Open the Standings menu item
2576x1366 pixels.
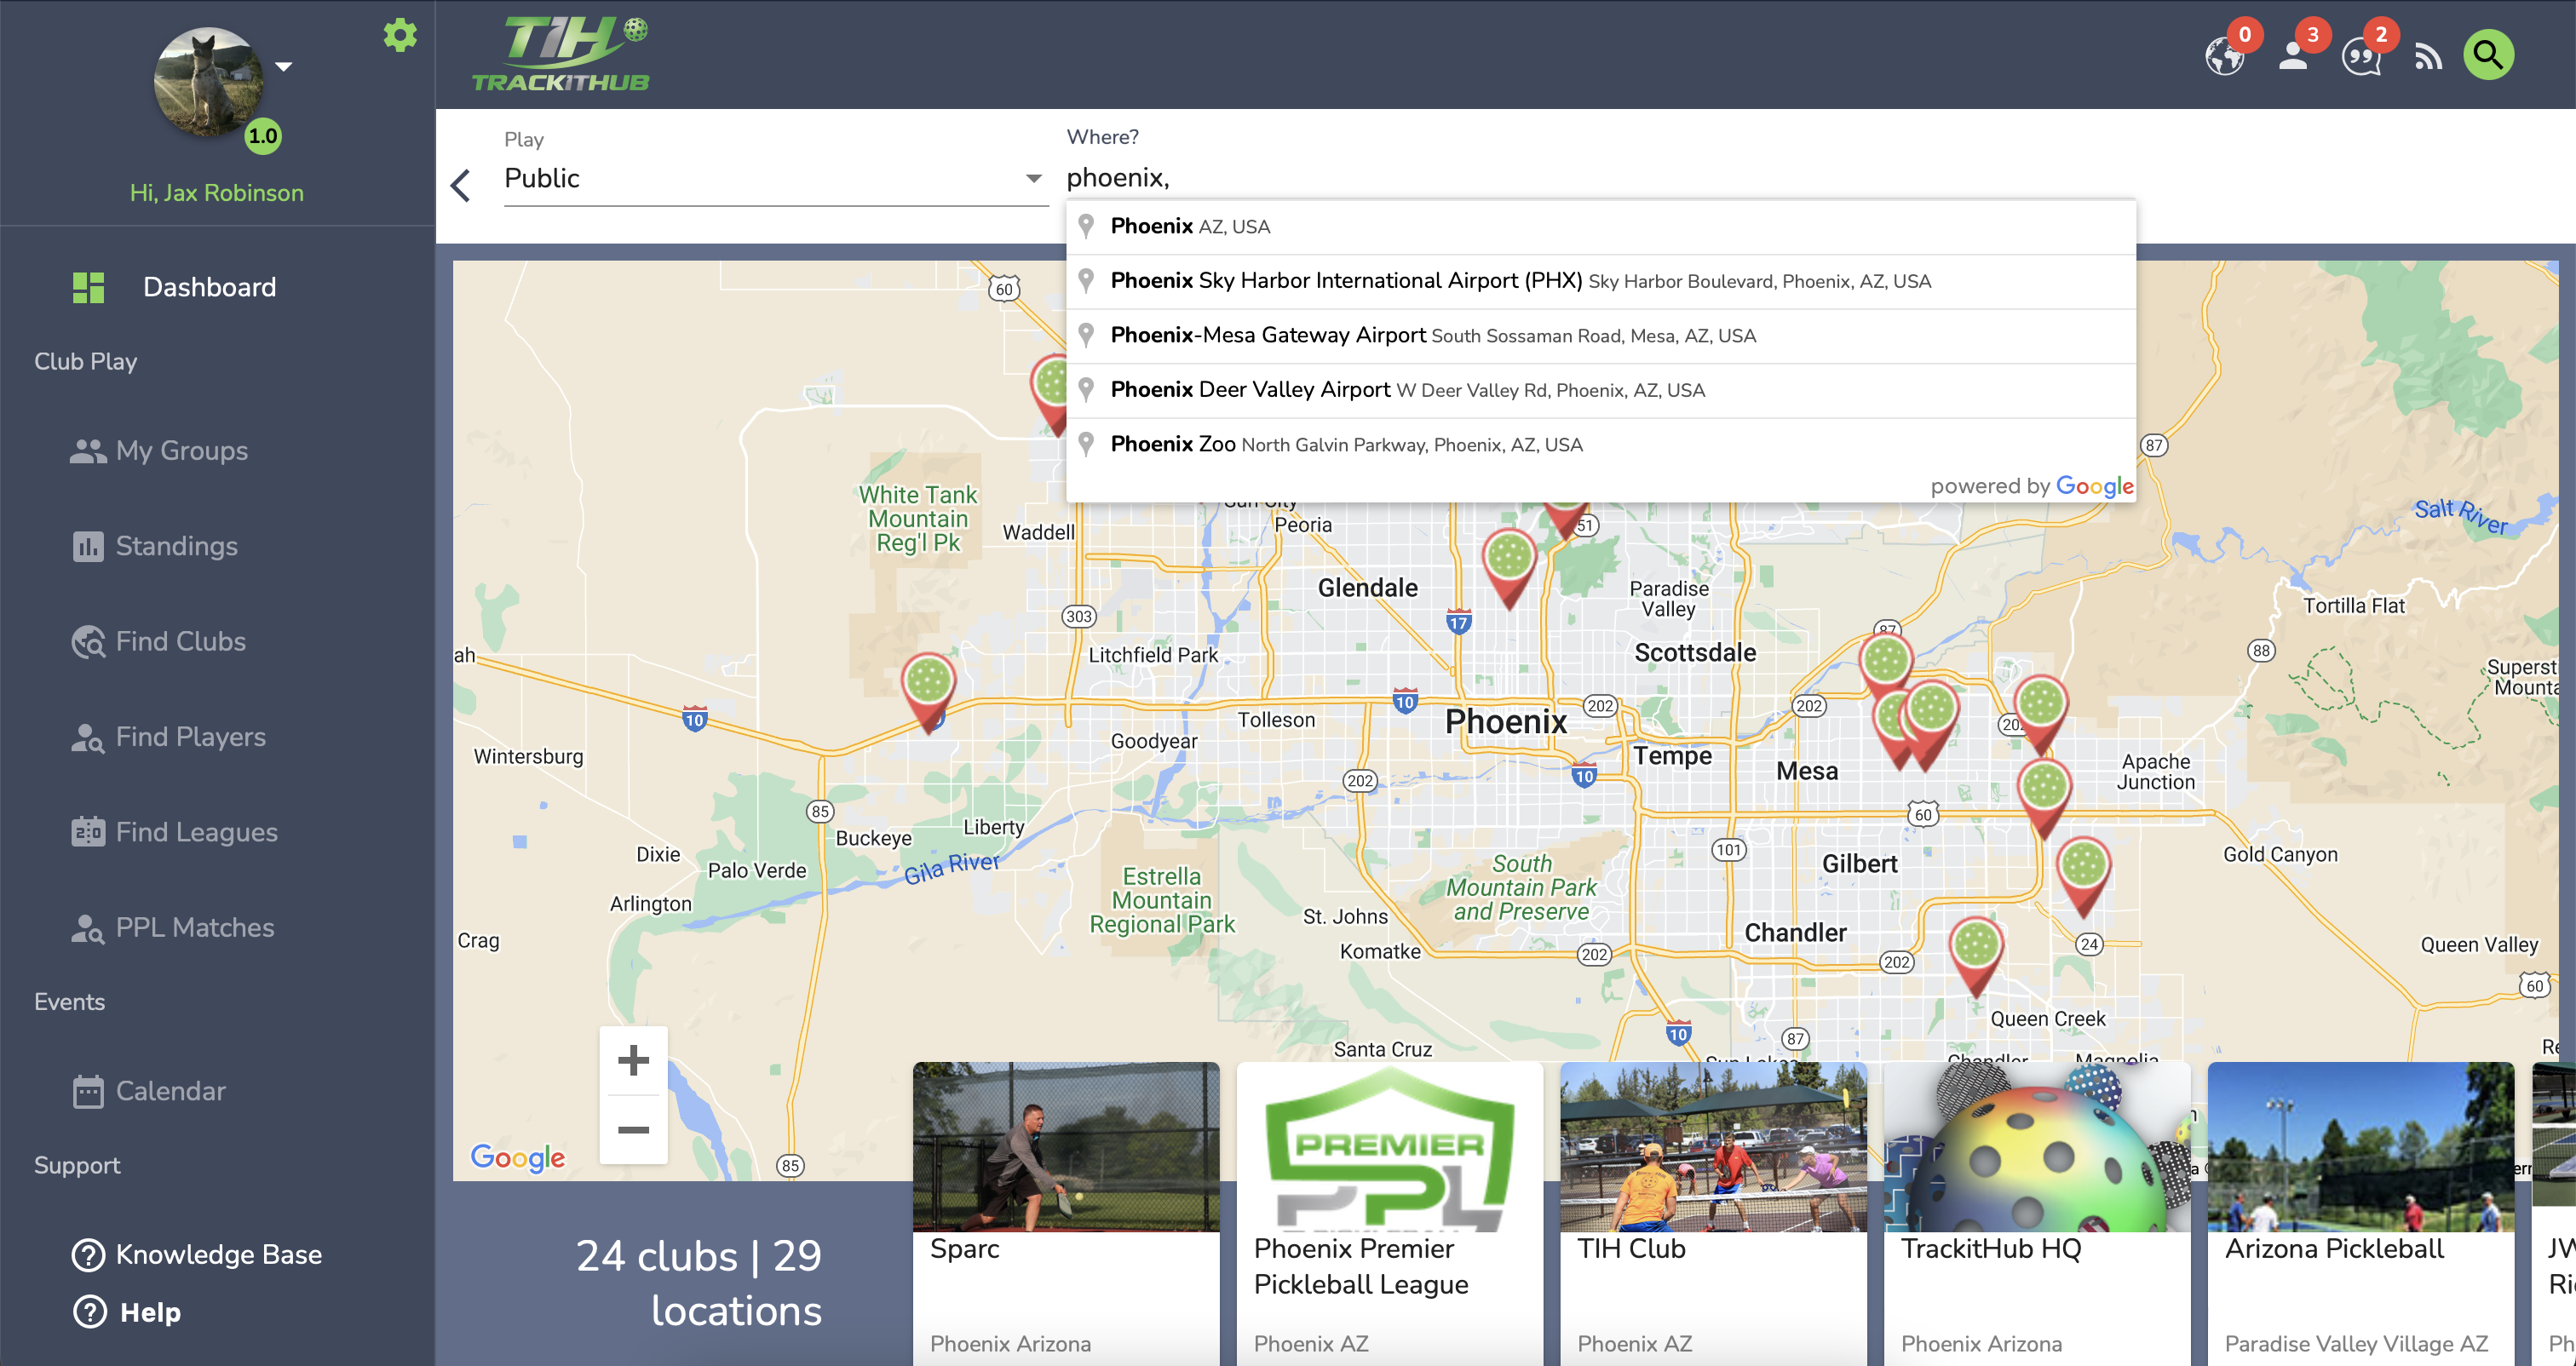pos(176,546)
